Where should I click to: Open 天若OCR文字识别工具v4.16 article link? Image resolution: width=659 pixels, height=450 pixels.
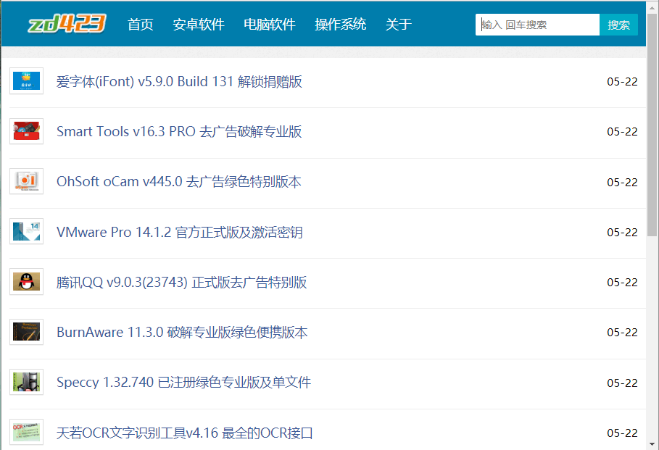point(184,433)
